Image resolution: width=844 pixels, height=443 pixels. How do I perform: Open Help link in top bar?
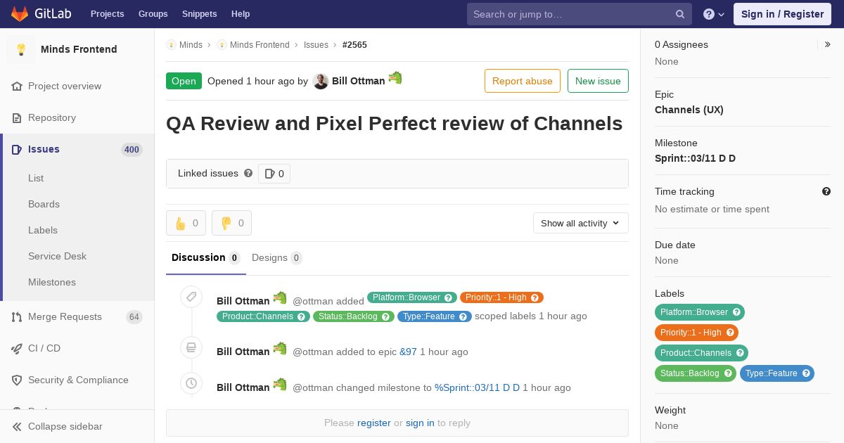[241, 14]
